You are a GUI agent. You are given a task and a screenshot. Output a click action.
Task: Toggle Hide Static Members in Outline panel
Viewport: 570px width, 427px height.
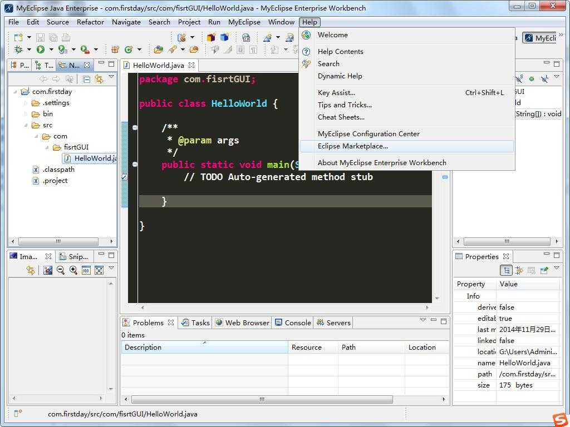click(519, 78)
